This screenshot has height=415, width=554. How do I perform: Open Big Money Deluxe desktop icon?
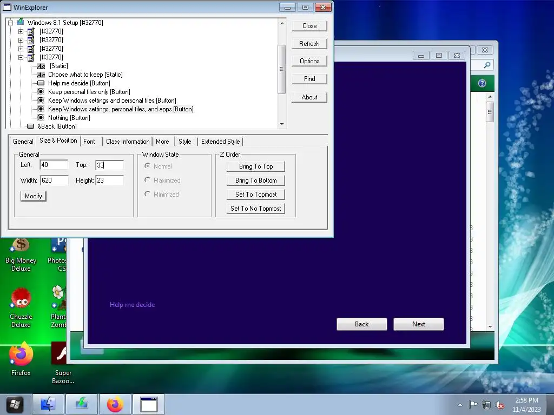[21, 255]
